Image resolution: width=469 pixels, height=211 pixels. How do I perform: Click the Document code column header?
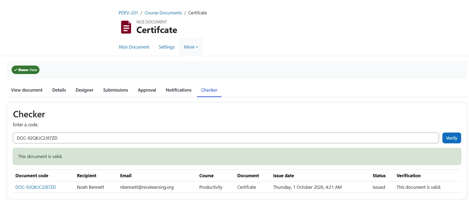pos(32,176)
